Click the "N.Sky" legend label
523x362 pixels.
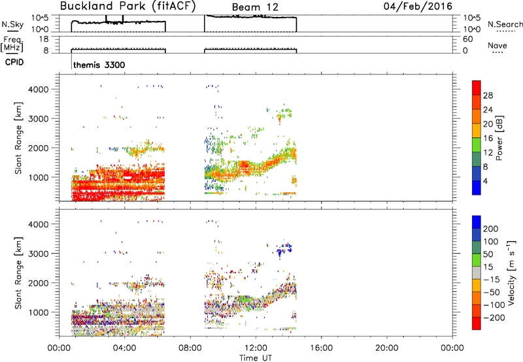[x=12, y=24]
